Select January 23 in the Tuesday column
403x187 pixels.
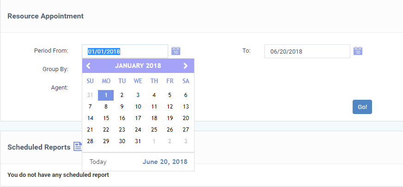(x=122, y=130)
